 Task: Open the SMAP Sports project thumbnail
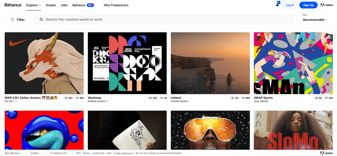(x=293, y=63)
